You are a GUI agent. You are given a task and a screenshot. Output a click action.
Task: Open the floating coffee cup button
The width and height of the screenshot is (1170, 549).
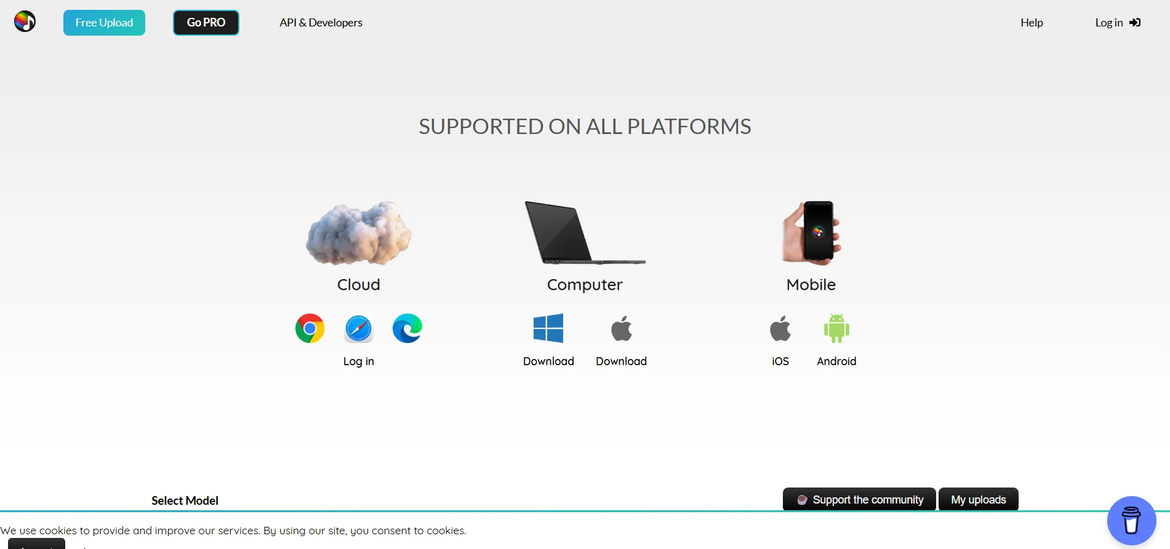(x=1131, y=520)
